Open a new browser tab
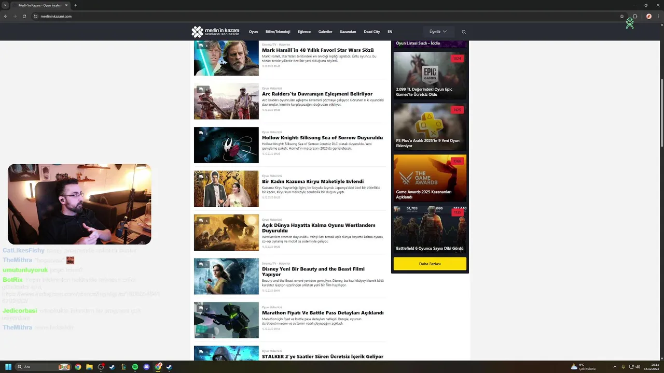664x373 pixels. click(76, 5)
